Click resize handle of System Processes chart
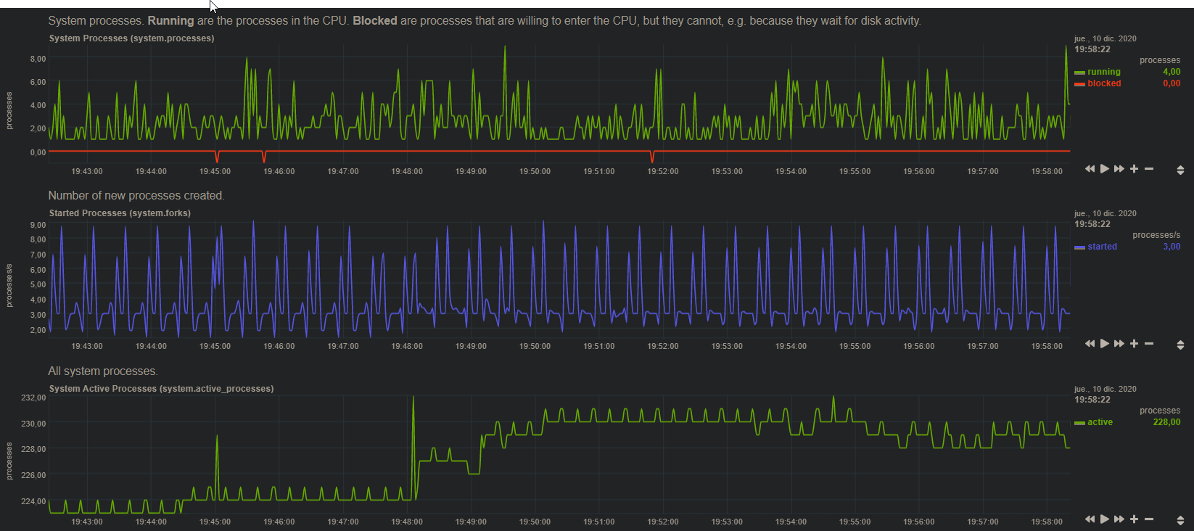The image size is (1194, 531). 1180,170
